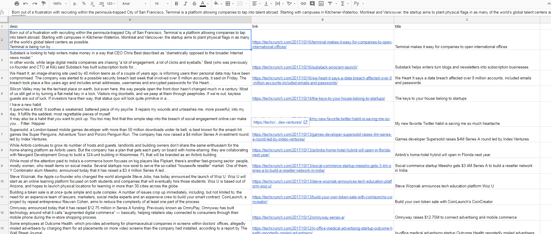551x234 pixels.
Task: Increase decimal places
Action: (x=101, y=4)
